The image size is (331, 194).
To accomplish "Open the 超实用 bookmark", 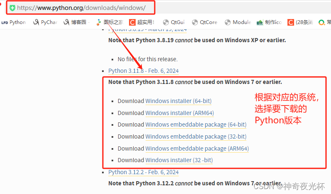I will 142,22.
